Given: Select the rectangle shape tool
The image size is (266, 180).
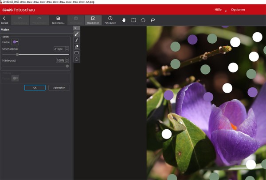Looking at the screenshot, I should click(76, 52).
